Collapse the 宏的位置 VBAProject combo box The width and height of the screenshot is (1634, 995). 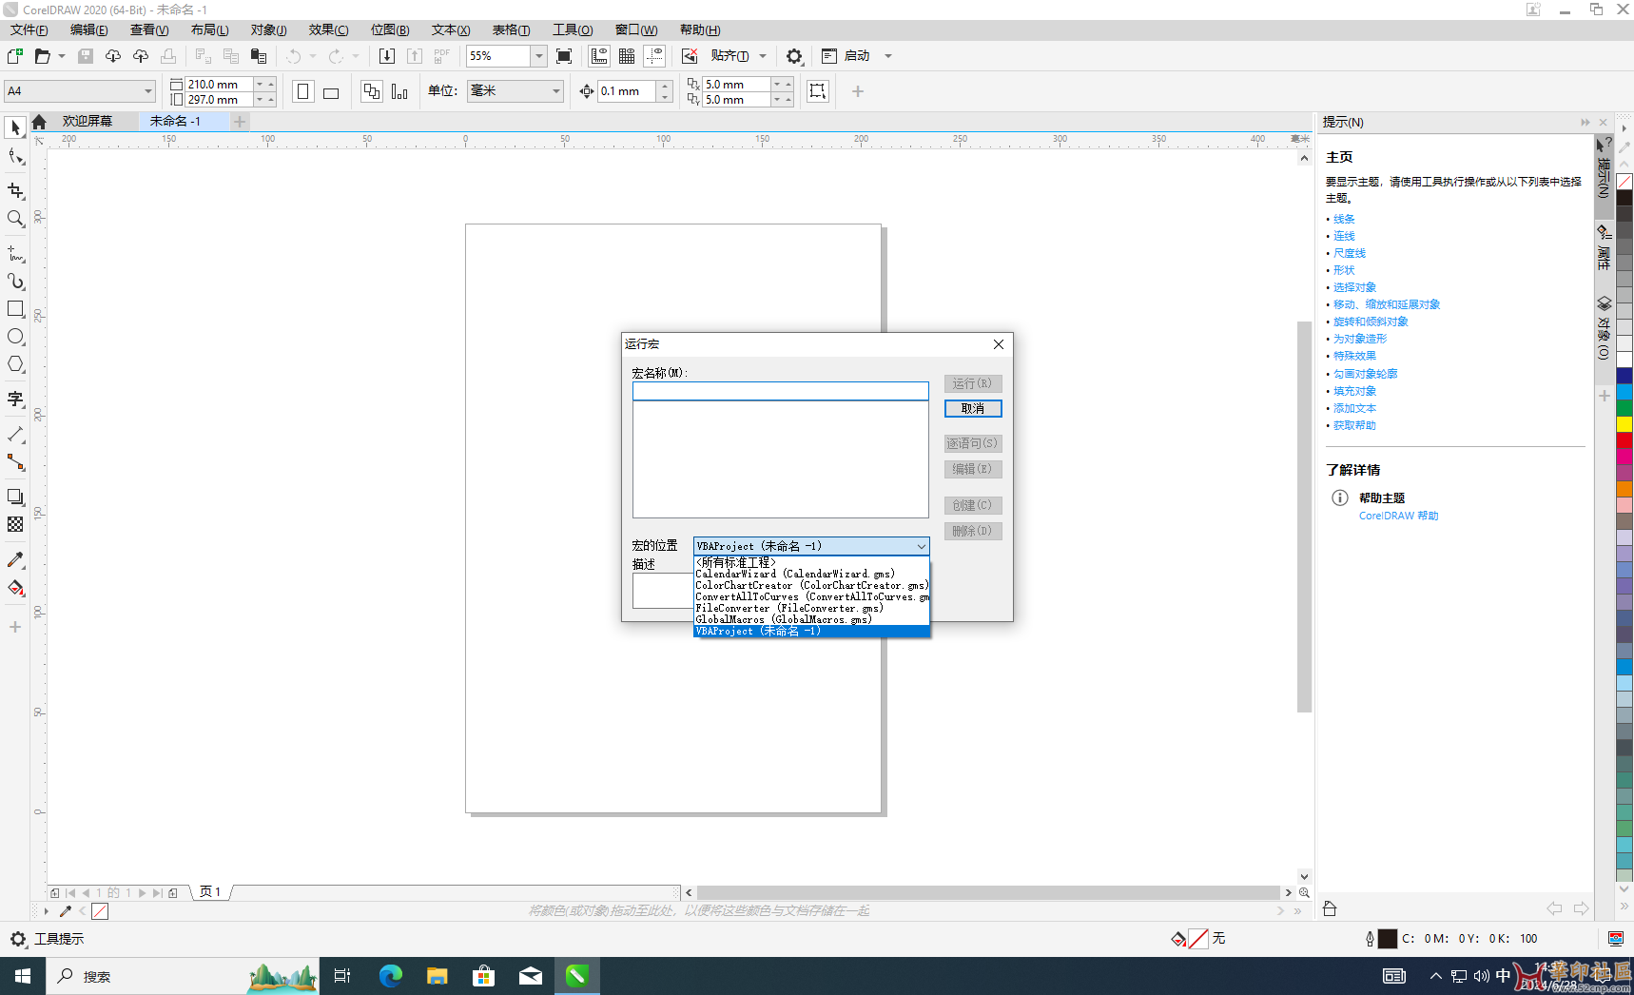click(x=921, y=546)
